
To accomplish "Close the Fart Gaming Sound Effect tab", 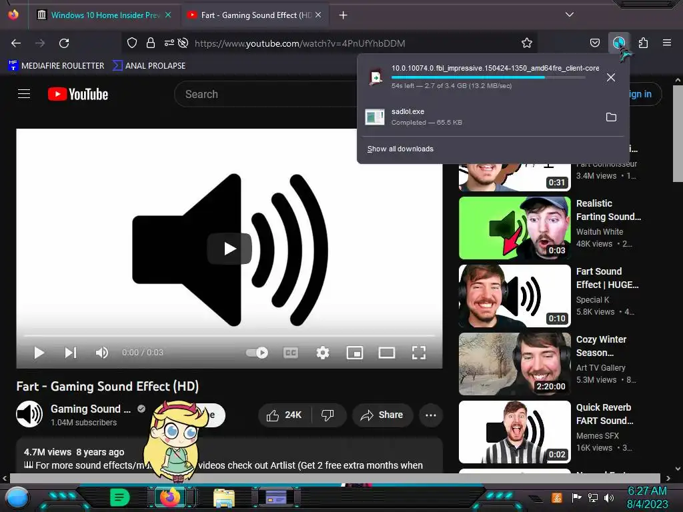I will (x=318, y=15).
